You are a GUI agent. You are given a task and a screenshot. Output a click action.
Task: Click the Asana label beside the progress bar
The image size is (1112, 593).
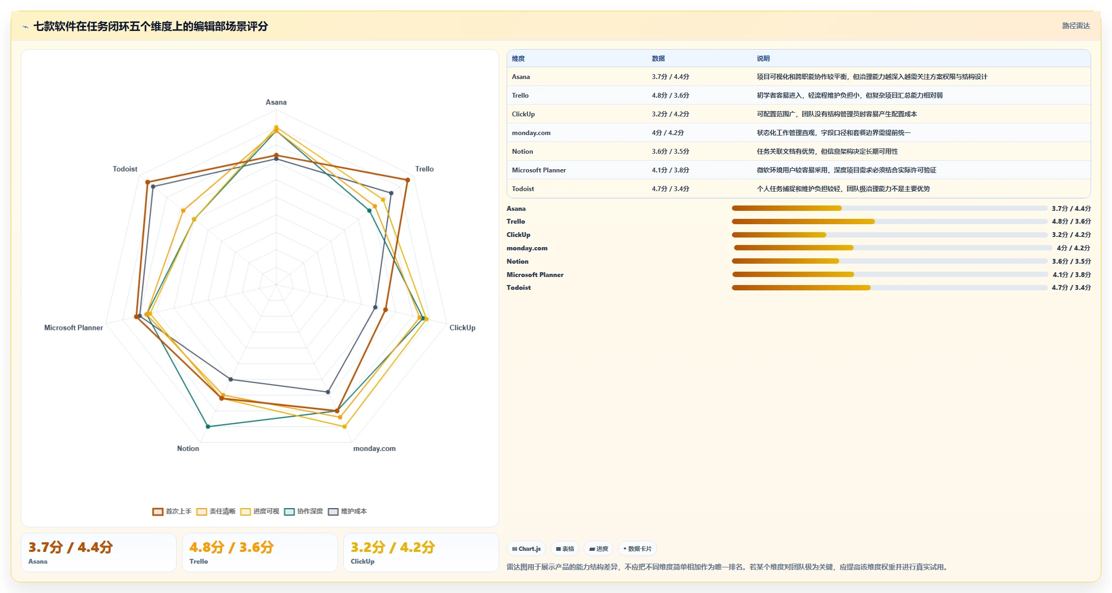click(x=516, y=209)
